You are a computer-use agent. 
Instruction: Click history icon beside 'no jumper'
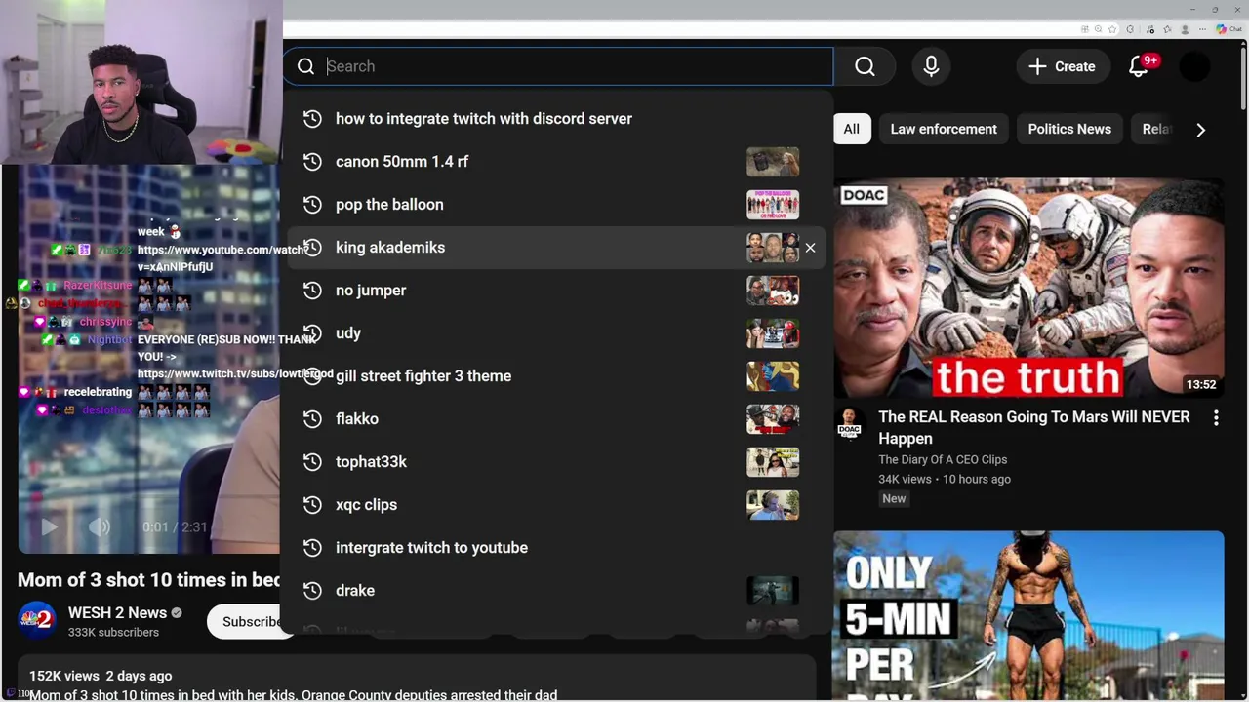tap(312, 291)
